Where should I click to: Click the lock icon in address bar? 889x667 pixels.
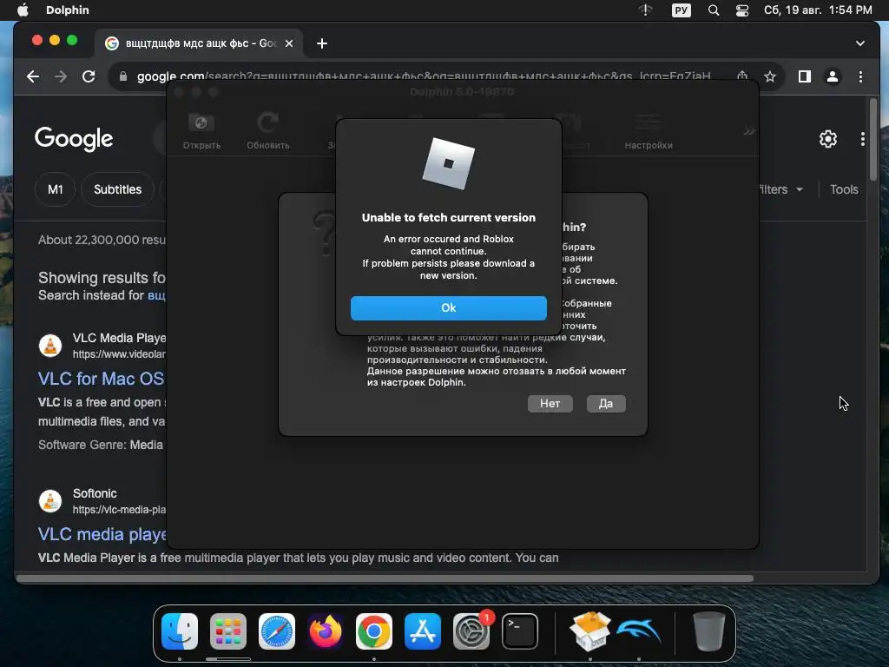coord(123,76)
